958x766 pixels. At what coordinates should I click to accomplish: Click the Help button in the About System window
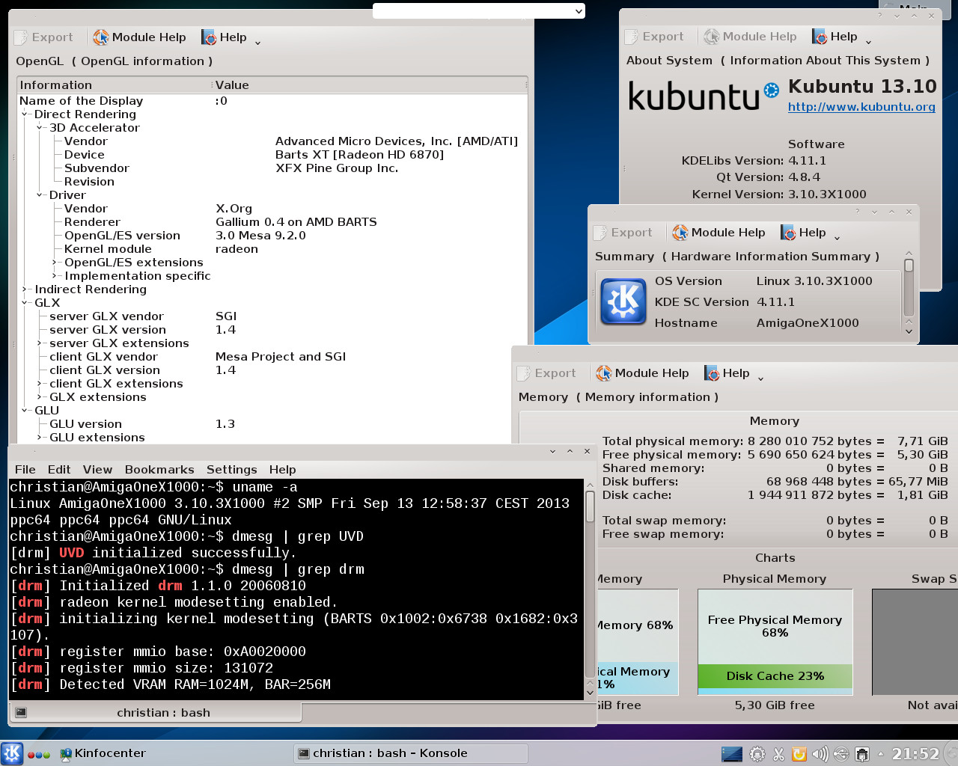click(835, 37)
